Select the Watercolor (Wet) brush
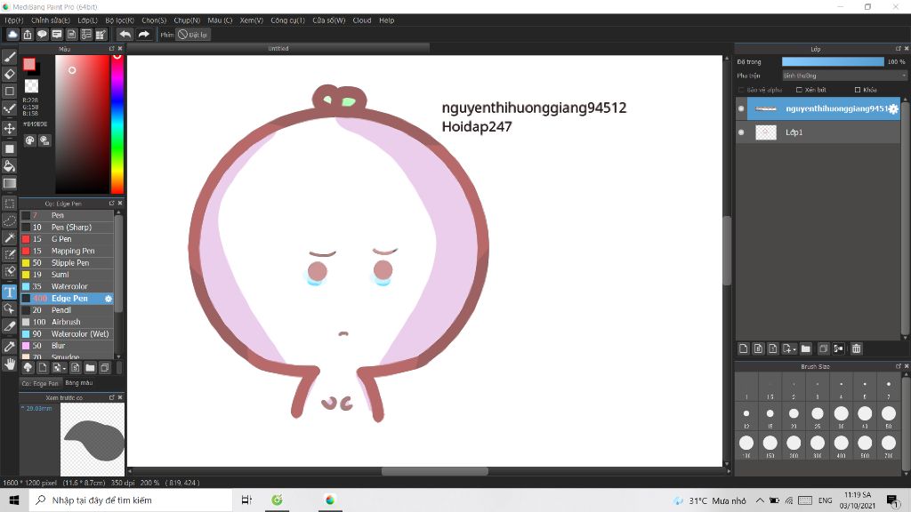The width and height of the screenshot is (911, 512). click(x=67, y=334)
